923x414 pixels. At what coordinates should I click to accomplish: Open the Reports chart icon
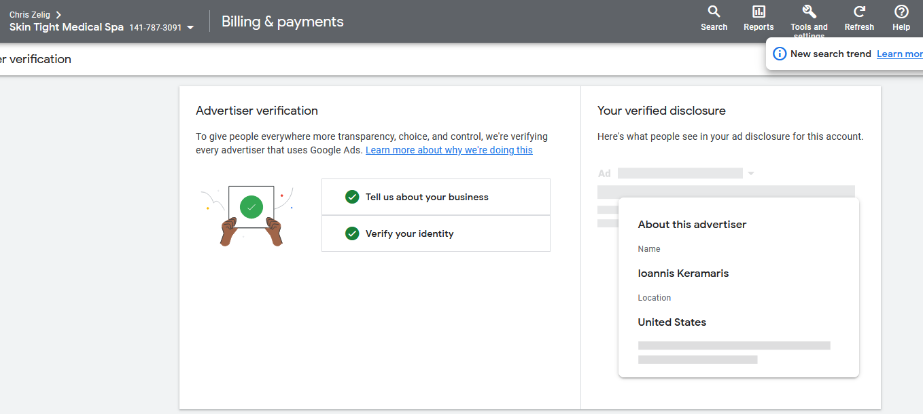(759, 12)
